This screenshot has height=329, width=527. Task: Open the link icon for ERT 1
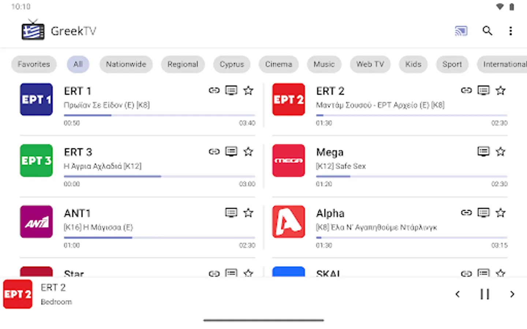(x=214, y=90)
